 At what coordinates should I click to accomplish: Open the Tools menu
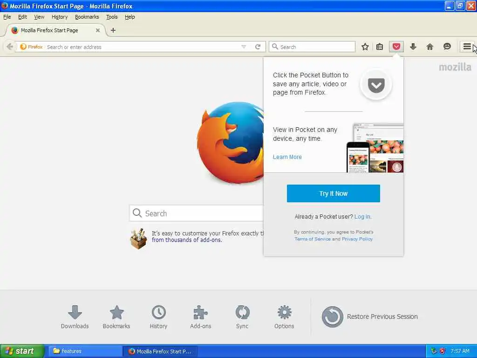click(112, 17)
